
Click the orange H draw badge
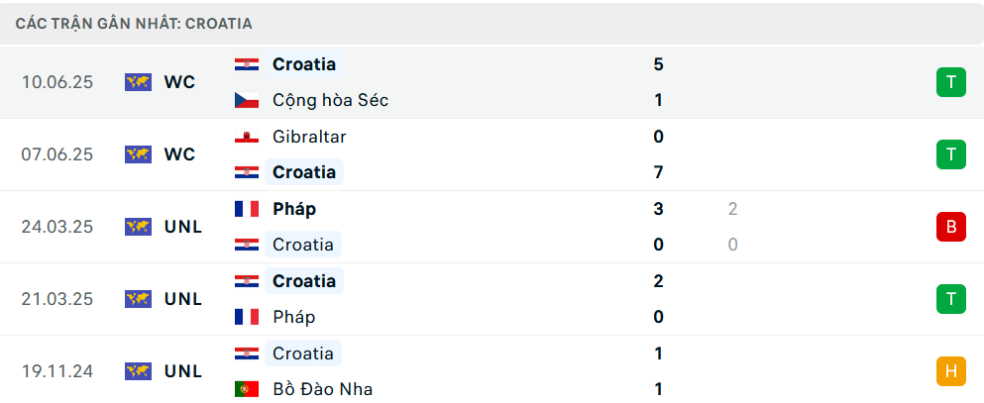pos(950,371)
